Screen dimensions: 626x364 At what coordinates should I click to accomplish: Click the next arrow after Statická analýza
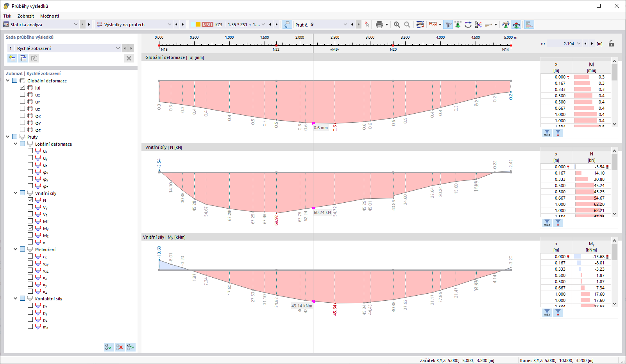pos(89,25)
